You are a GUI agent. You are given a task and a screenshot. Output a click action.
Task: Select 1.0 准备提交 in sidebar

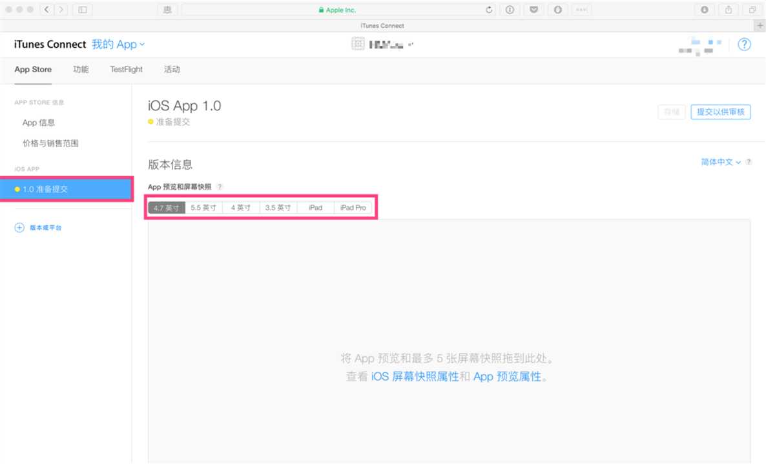pos(66,189)
